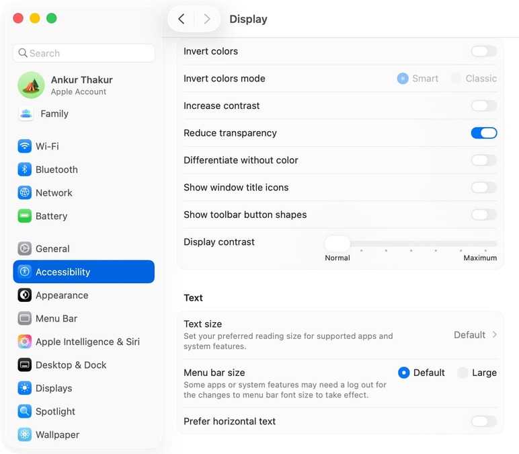Image resolution: width=519 pixels, height=454 pixels.
Task: Click the Apple Intelligence & Siri icon
Action: (25, 342)
